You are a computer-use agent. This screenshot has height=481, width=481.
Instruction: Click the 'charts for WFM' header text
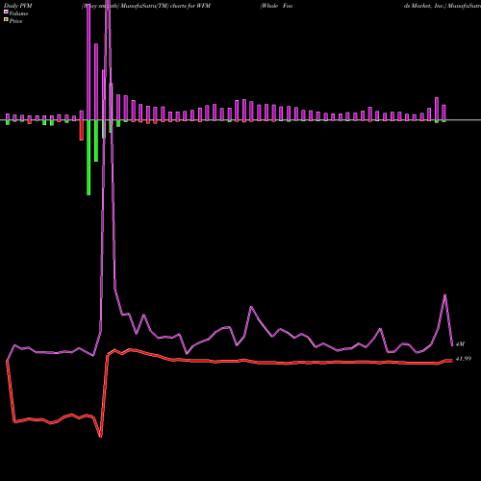click(x=190, y=6)
